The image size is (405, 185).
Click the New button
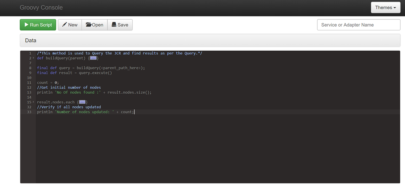point(70,25)
